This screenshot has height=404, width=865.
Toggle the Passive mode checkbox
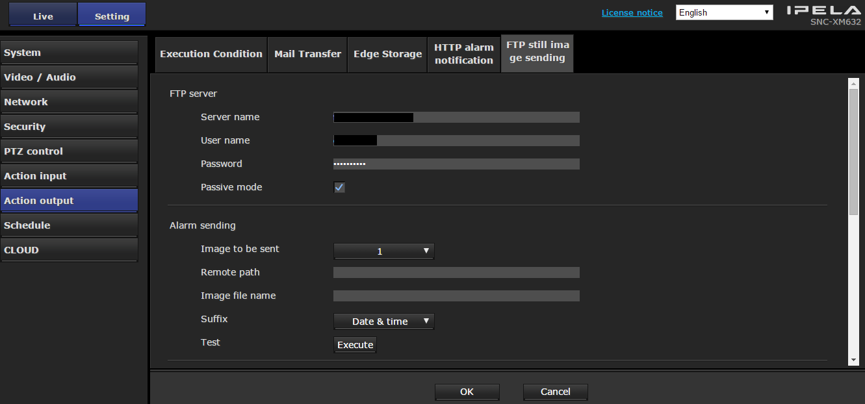pyautogui.click(x=339, y=188)
